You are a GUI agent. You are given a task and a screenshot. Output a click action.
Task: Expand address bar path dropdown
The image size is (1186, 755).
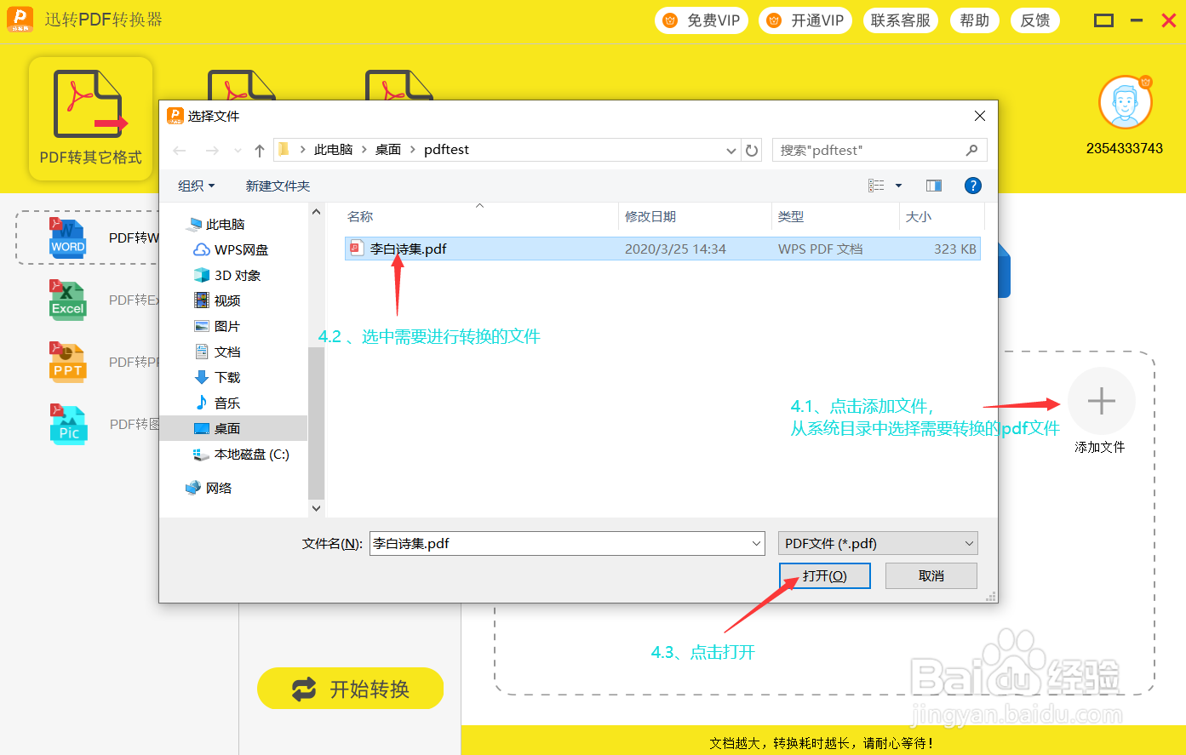click(731, 151)
